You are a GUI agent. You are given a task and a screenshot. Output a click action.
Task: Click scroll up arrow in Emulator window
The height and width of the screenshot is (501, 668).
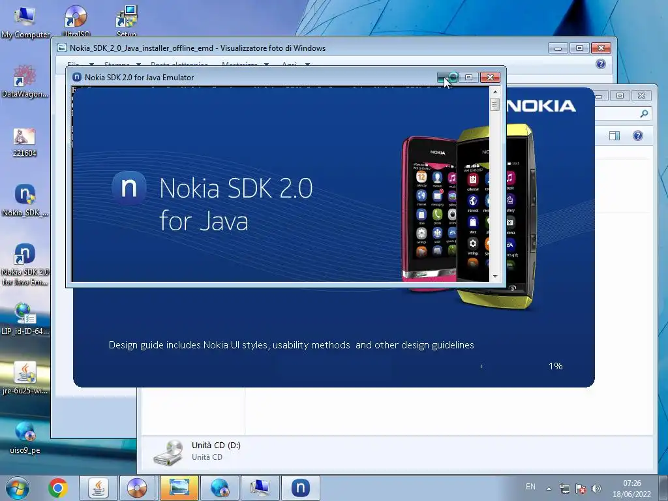pyautogui.click(x=494, y=91)
